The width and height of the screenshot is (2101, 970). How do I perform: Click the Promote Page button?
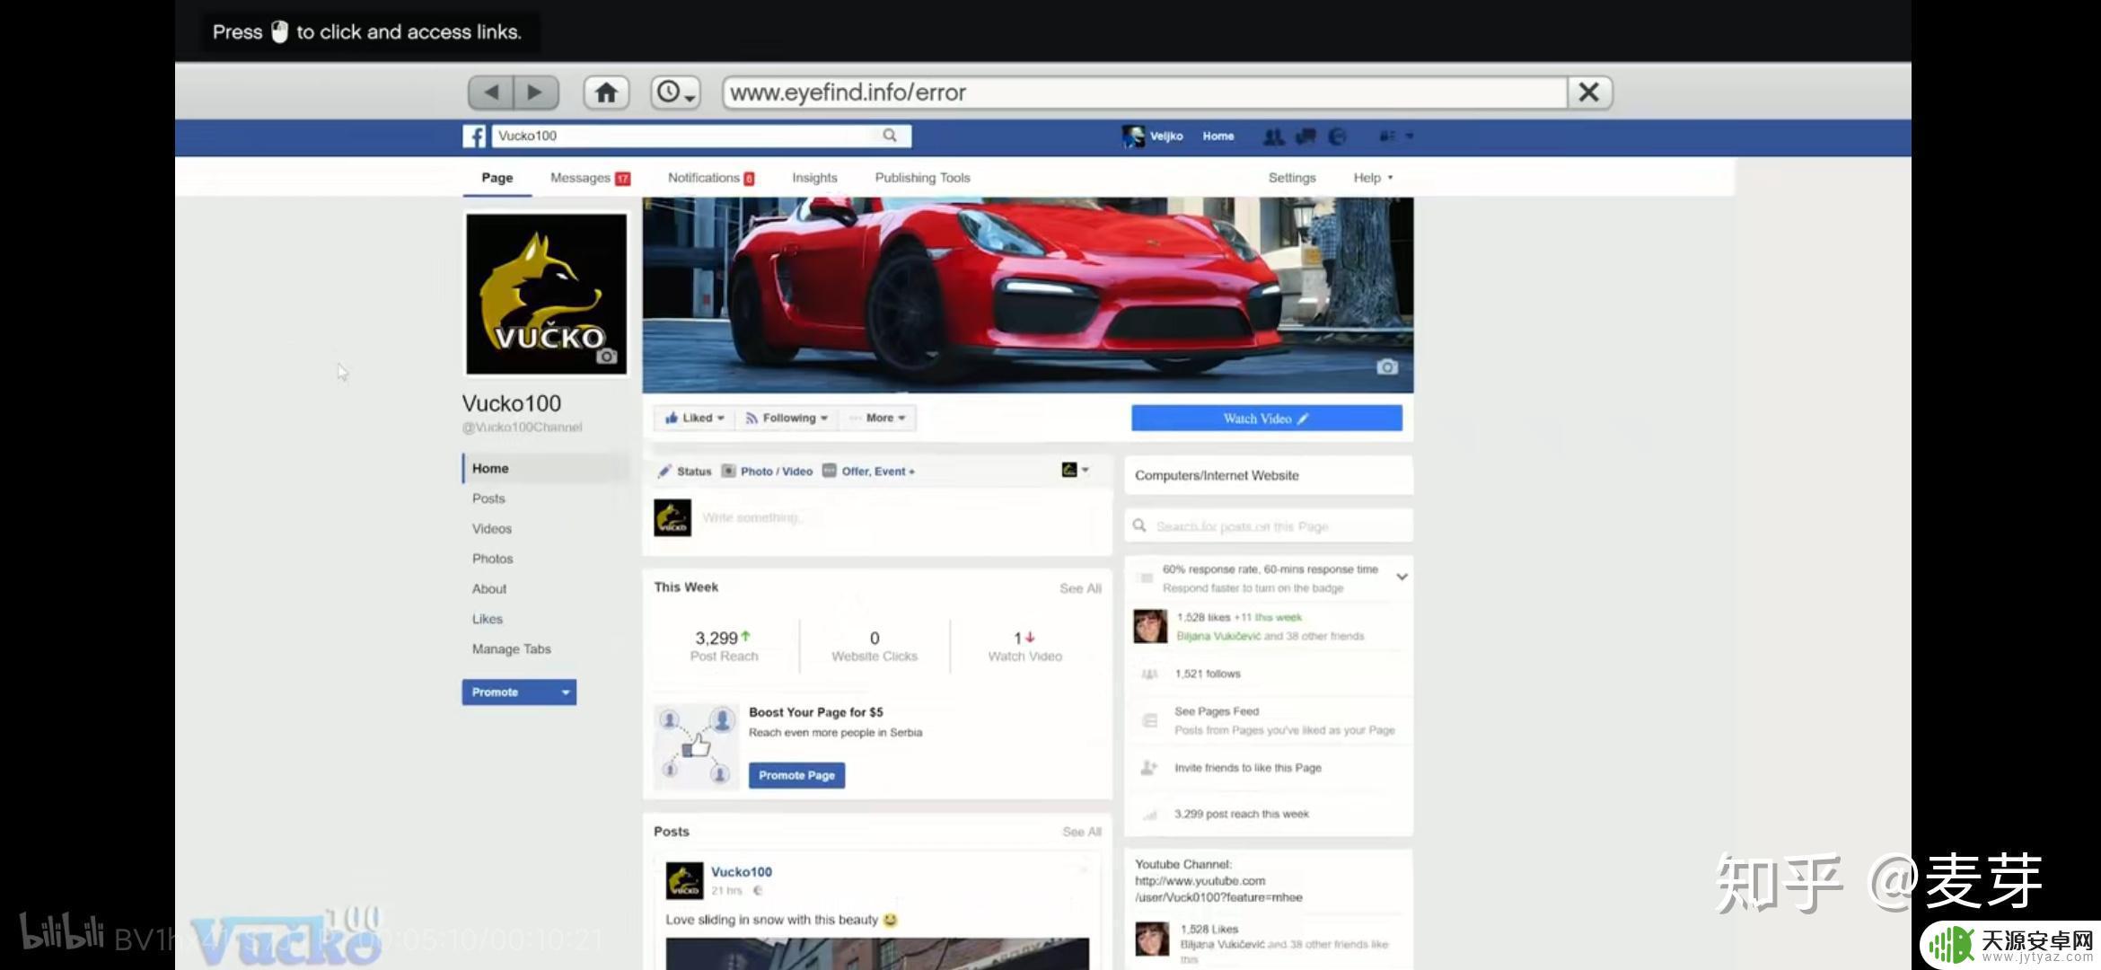796,775
